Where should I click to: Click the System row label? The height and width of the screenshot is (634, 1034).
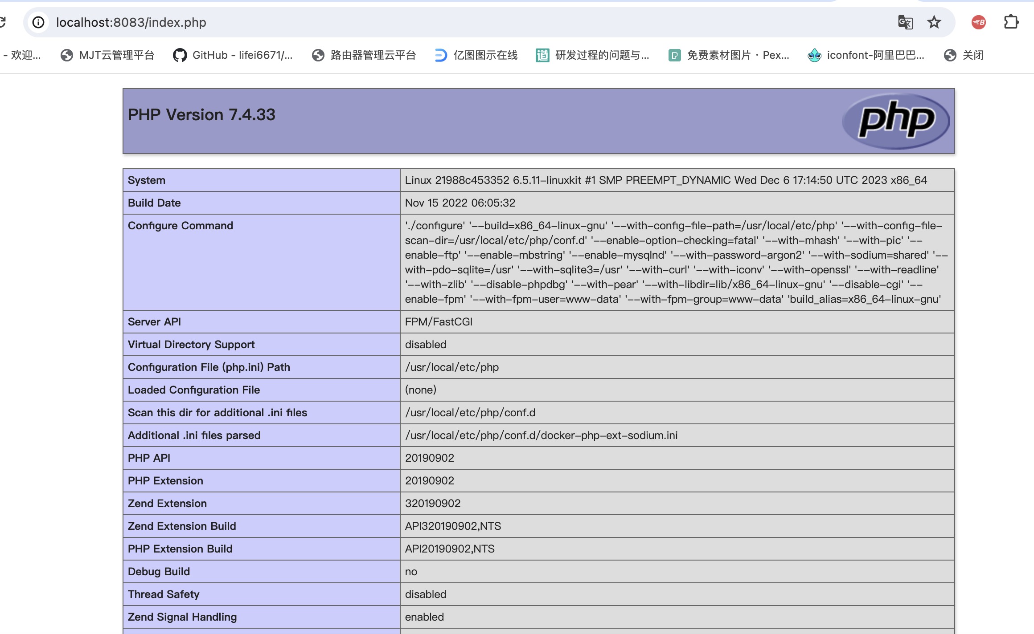pyautogui.click(x=147, y=180)
